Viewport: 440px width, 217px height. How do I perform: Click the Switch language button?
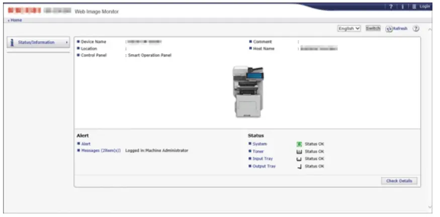pos(373,28)
